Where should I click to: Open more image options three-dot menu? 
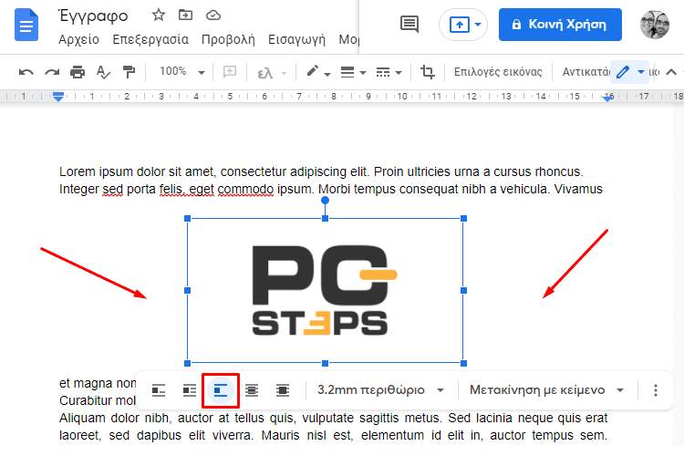click(655, 390)
